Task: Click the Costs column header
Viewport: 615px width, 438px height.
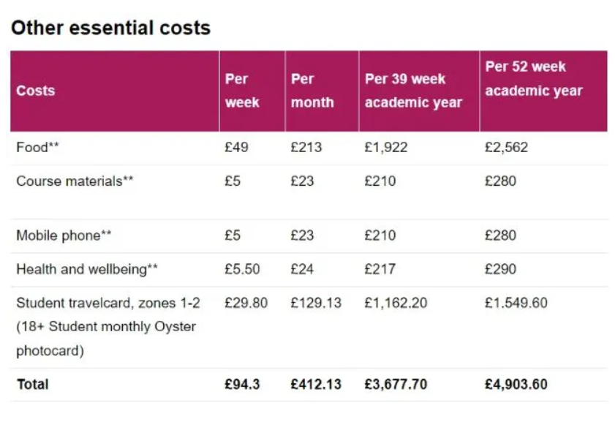Action: (x=35, y=91)
